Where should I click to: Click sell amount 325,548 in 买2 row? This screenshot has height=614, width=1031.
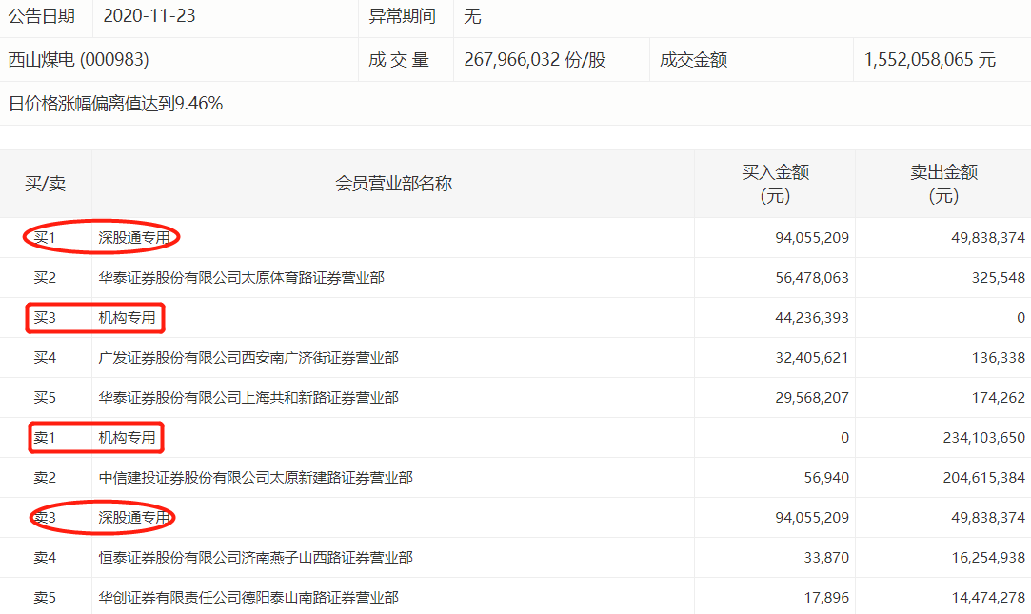(x=999, y=277)
